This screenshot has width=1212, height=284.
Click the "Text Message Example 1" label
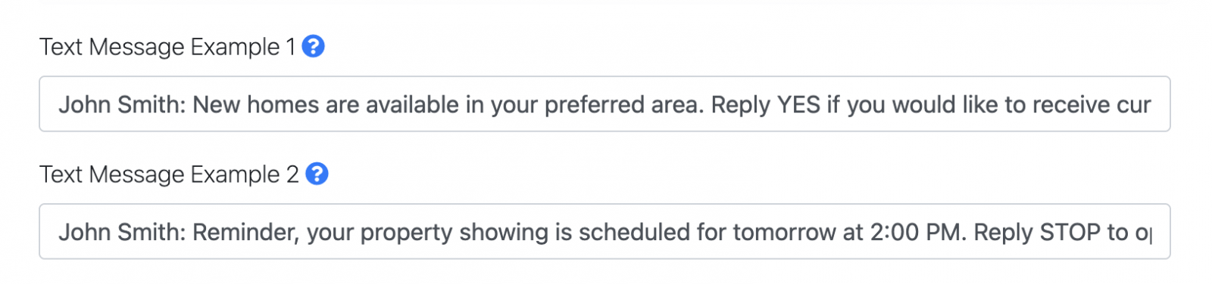pyautogui.click(x=167, y=47)
